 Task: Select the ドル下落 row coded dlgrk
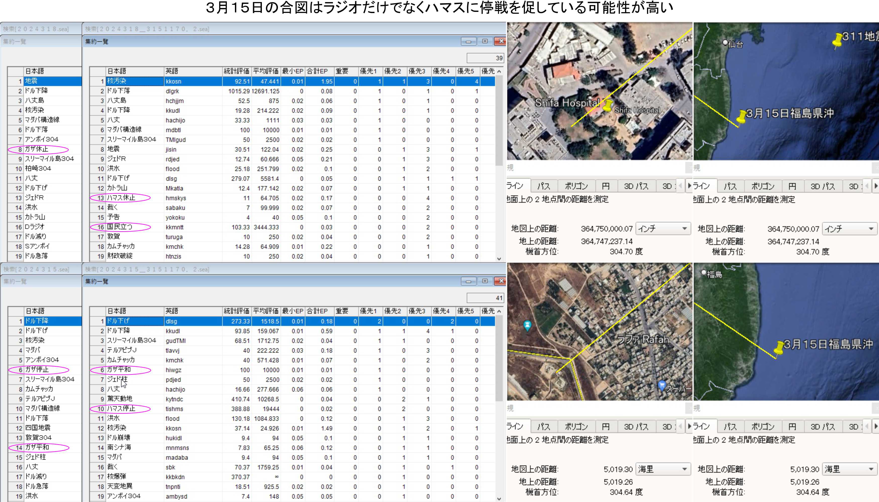[x=292, y=91]
